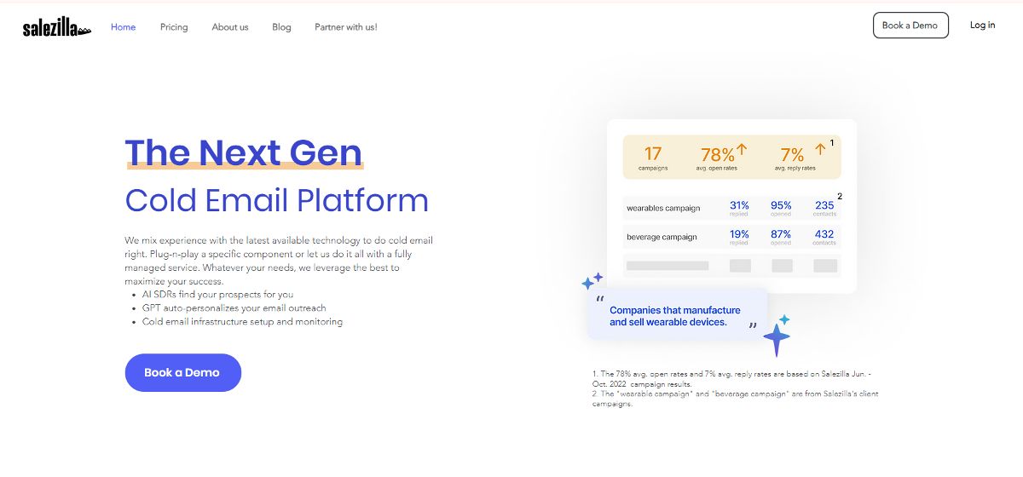Select Partner with us! in navigation
Image resolution: width=1023 pixels, height=477 pixels.
coord(345,27)
